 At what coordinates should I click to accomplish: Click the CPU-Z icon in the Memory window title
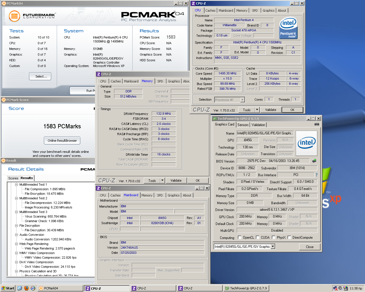[x=99, y=74]
